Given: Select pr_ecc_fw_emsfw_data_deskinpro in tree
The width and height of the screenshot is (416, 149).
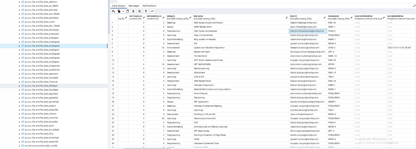Looking at the screenshot, I should (x=42, y=30).
